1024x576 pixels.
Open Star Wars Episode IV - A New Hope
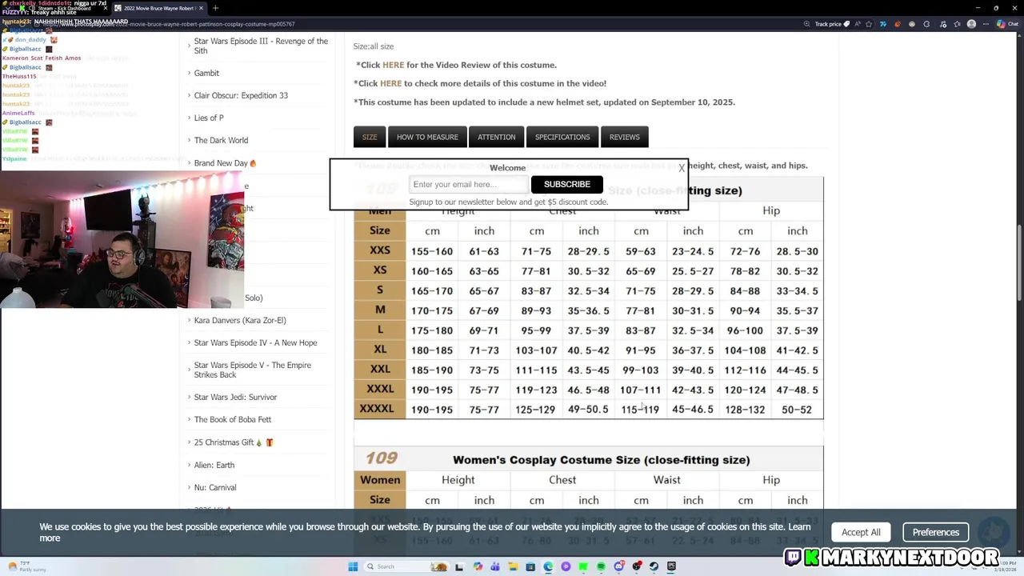[255, 342]
